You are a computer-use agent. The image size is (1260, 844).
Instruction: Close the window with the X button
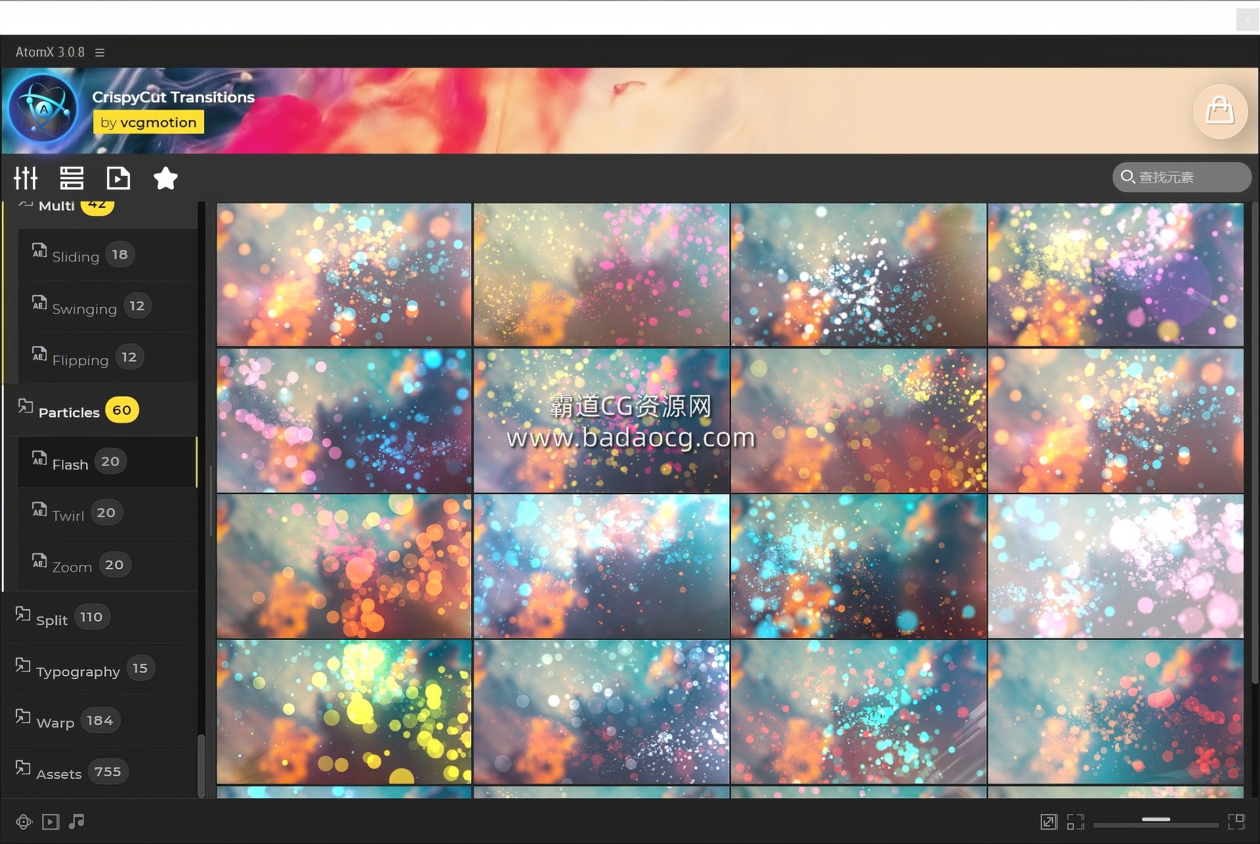pos(1248,20)
